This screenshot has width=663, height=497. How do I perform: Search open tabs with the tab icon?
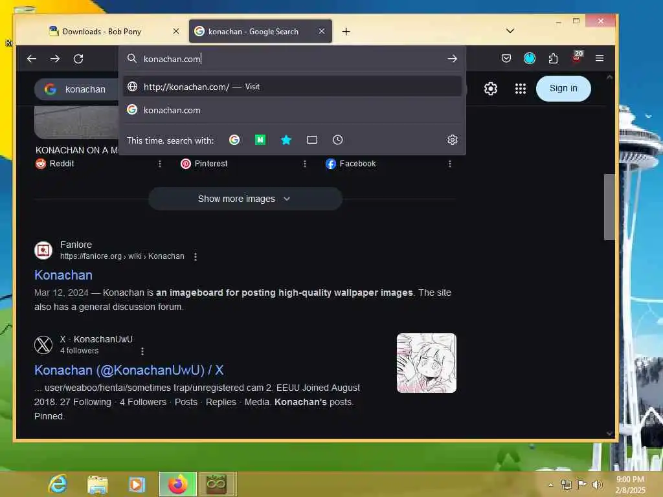311,140
